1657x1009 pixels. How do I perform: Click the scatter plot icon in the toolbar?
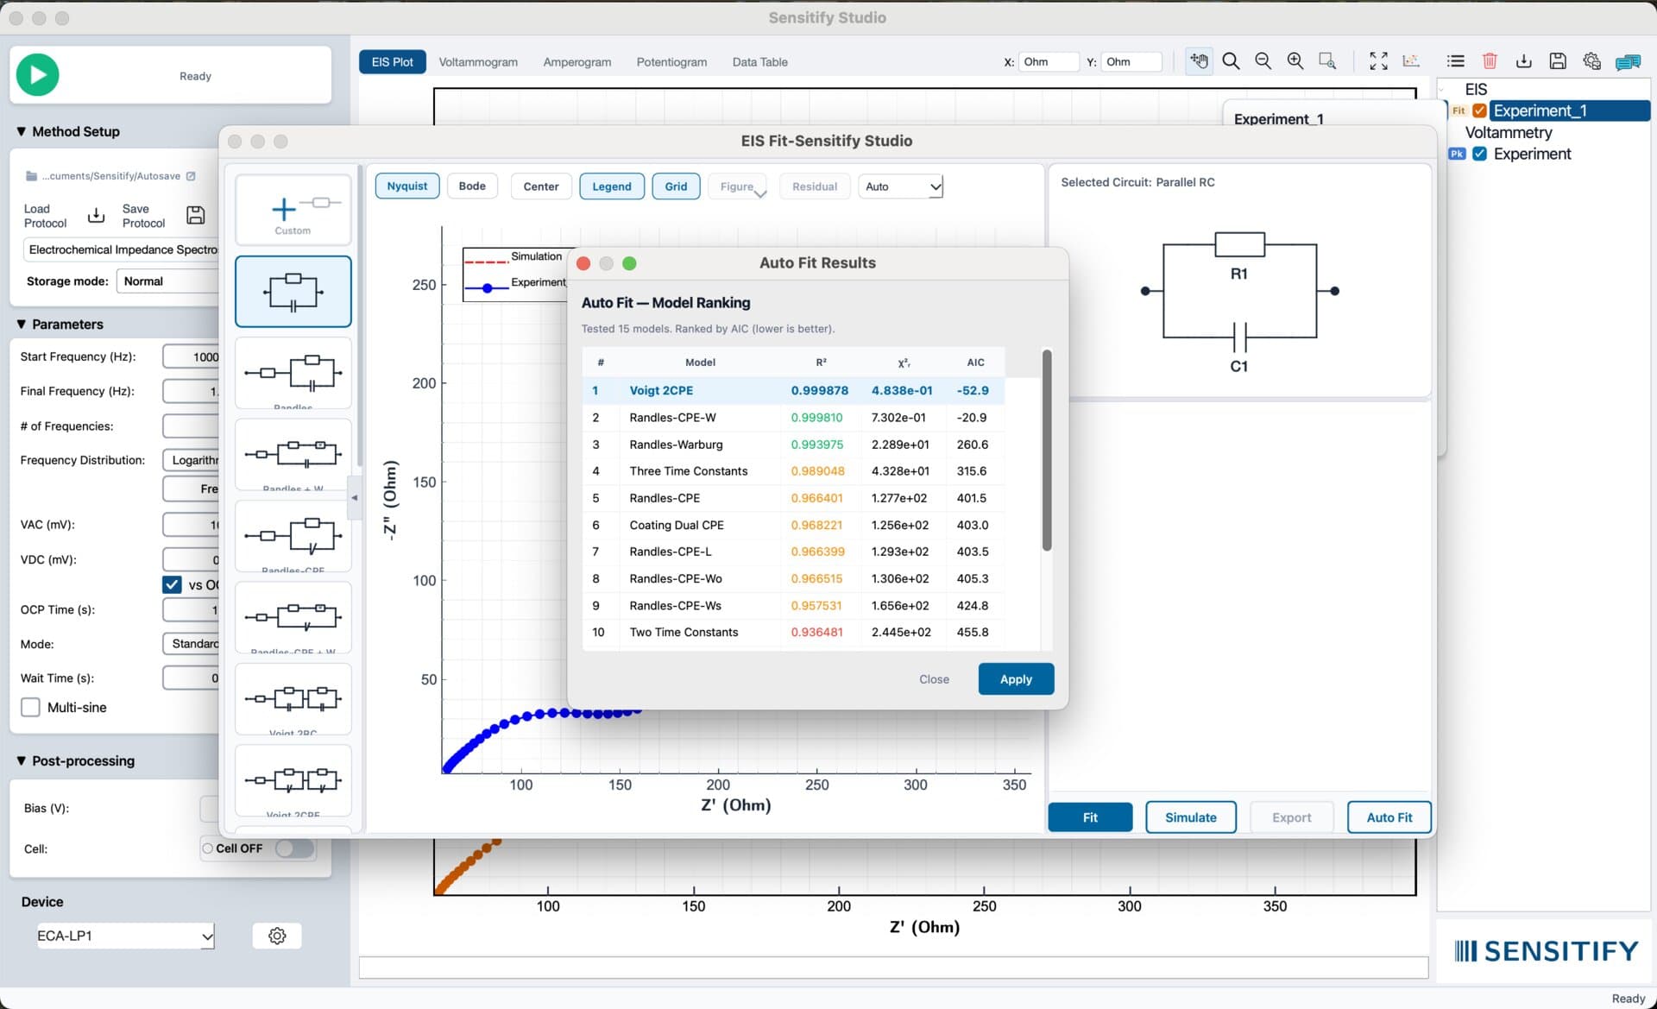(x=1411, y=61)
